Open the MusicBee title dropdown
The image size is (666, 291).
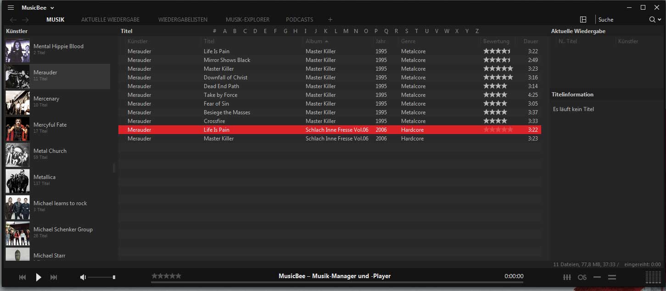[38, 8]
